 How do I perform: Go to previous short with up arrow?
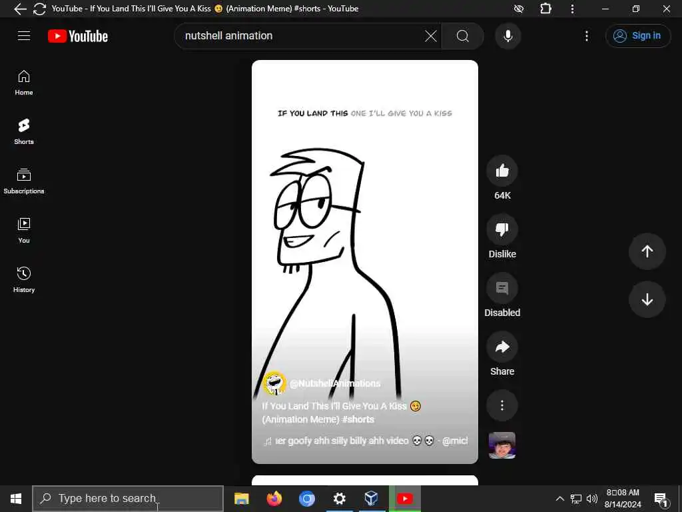point(647,251)
